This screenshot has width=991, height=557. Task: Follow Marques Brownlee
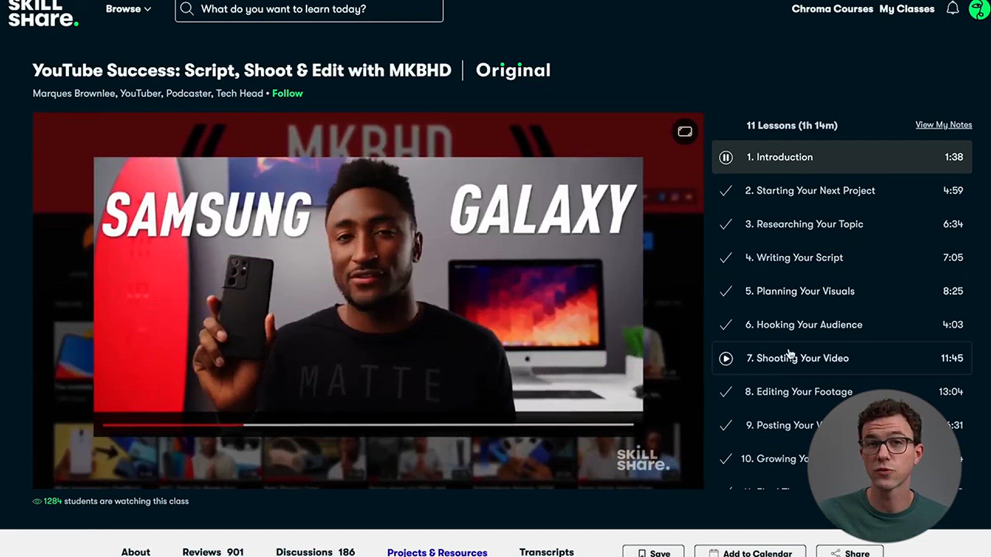287,93
